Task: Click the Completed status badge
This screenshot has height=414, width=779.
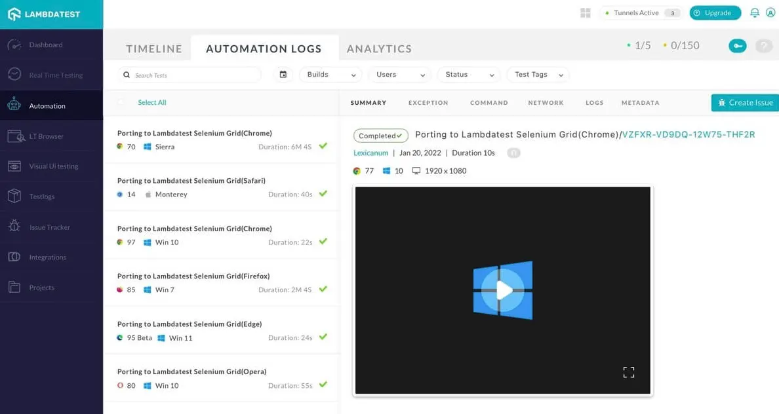Action: click(380, 136)
